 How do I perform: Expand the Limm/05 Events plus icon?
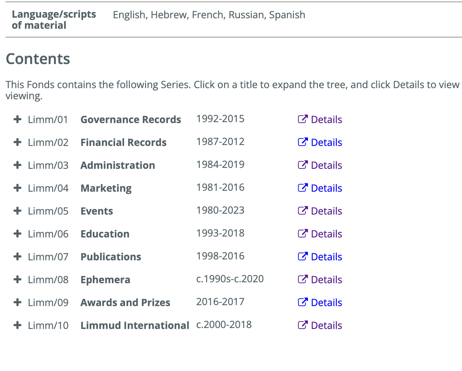pos(17,211)
